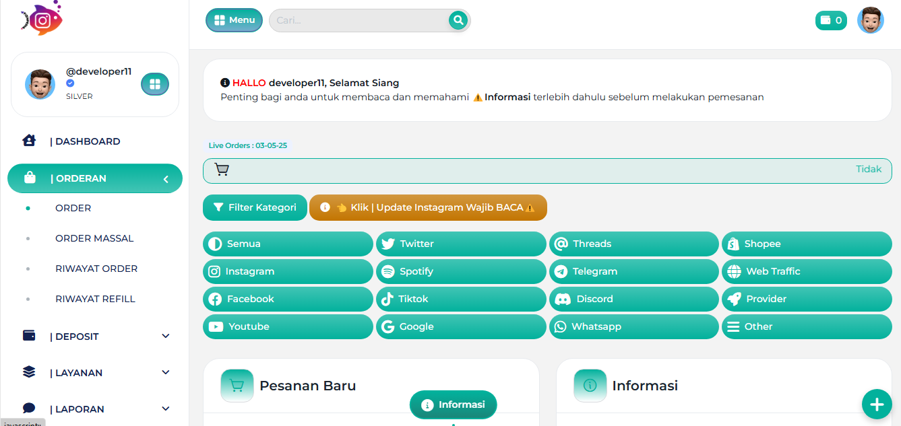This screenshot has width=901, height=426.
Task: Click the floating Informasi button
Action: (454, 404)
